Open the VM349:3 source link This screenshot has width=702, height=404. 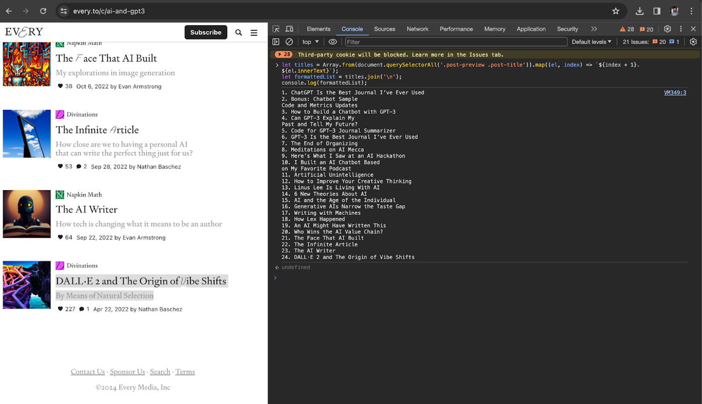(x=675, y=93)
